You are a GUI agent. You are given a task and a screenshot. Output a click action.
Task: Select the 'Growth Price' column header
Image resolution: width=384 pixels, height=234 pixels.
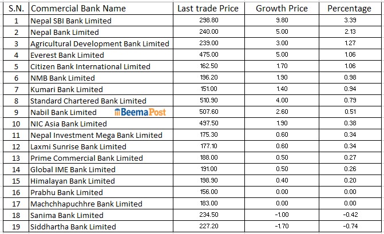282,9
